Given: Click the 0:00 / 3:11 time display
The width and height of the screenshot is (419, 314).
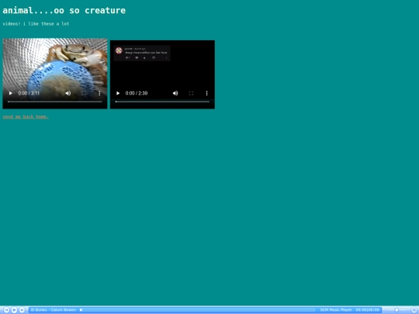Looking at the screenshot, I should [x=29, y=93].
